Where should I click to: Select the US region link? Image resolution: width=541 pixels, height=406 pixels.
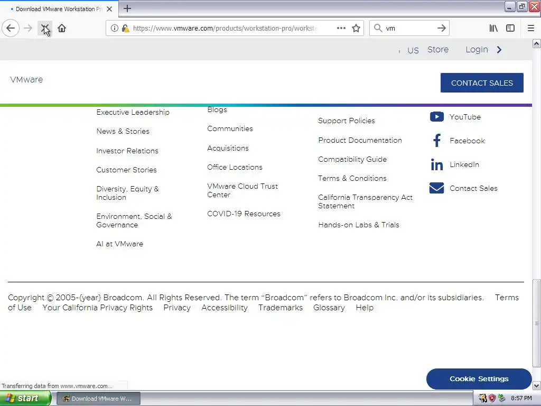pyautogui.click(x=413, y=50)
